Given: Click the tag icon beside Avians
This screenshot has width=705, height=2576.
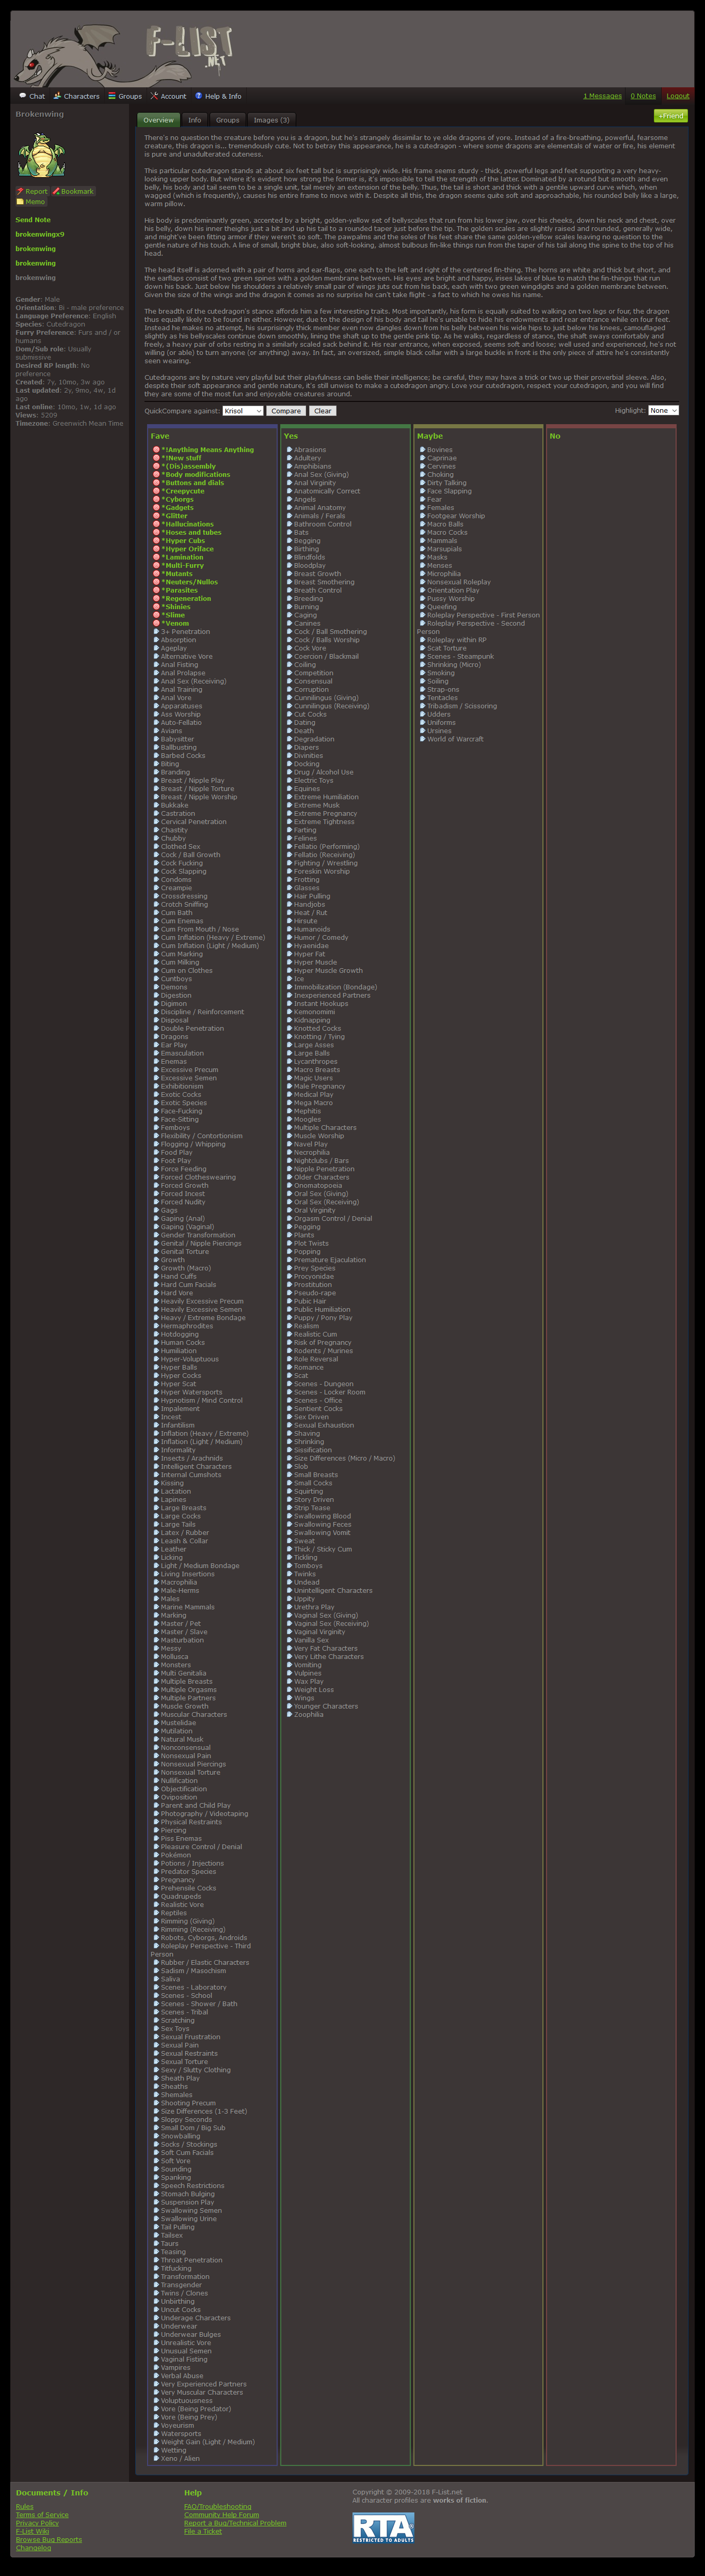Looking at the screenshot, I should point(157,731).
